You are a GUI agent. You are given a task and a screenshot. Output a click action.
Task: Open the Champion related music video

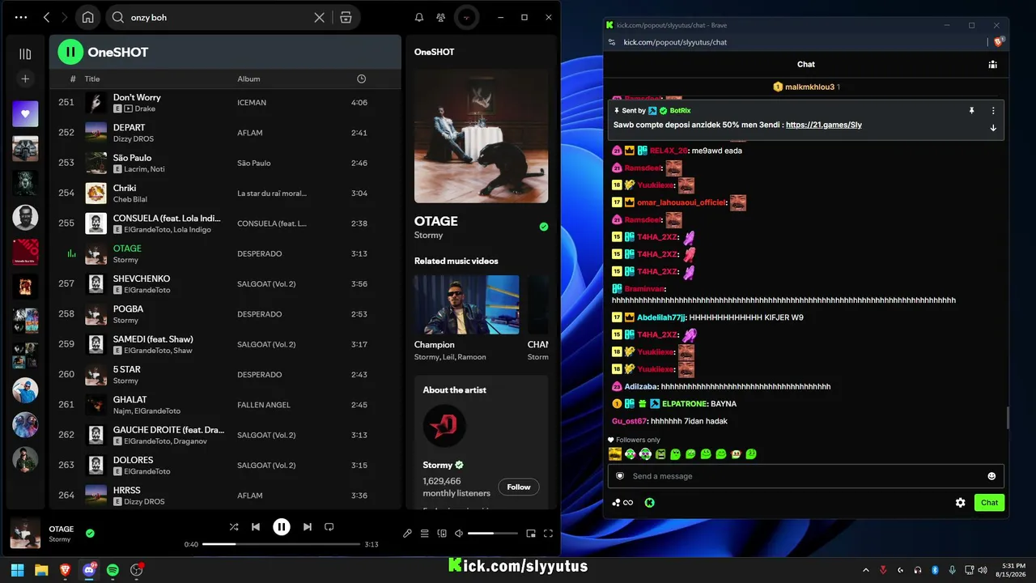(467, 304)
